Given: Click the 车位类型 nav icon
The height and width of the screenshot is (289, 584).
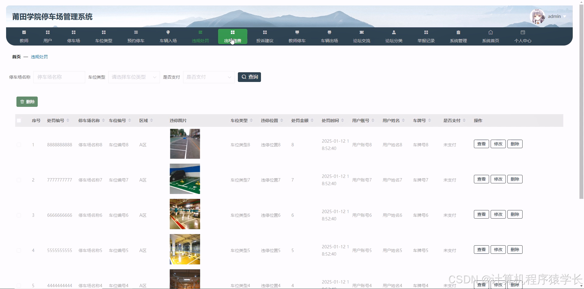Looking at the screenshot, I should tap(104, 32).
